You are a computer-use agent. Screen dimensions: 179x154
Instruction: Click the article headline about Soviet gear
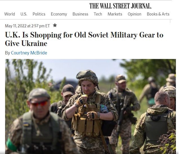coord(84,39)
